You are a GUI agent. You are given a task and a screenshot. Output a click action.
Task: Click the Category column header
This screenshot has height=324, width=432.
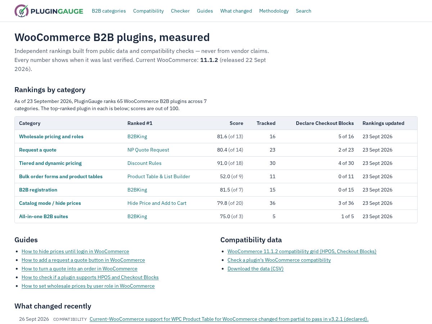point(30,123)
